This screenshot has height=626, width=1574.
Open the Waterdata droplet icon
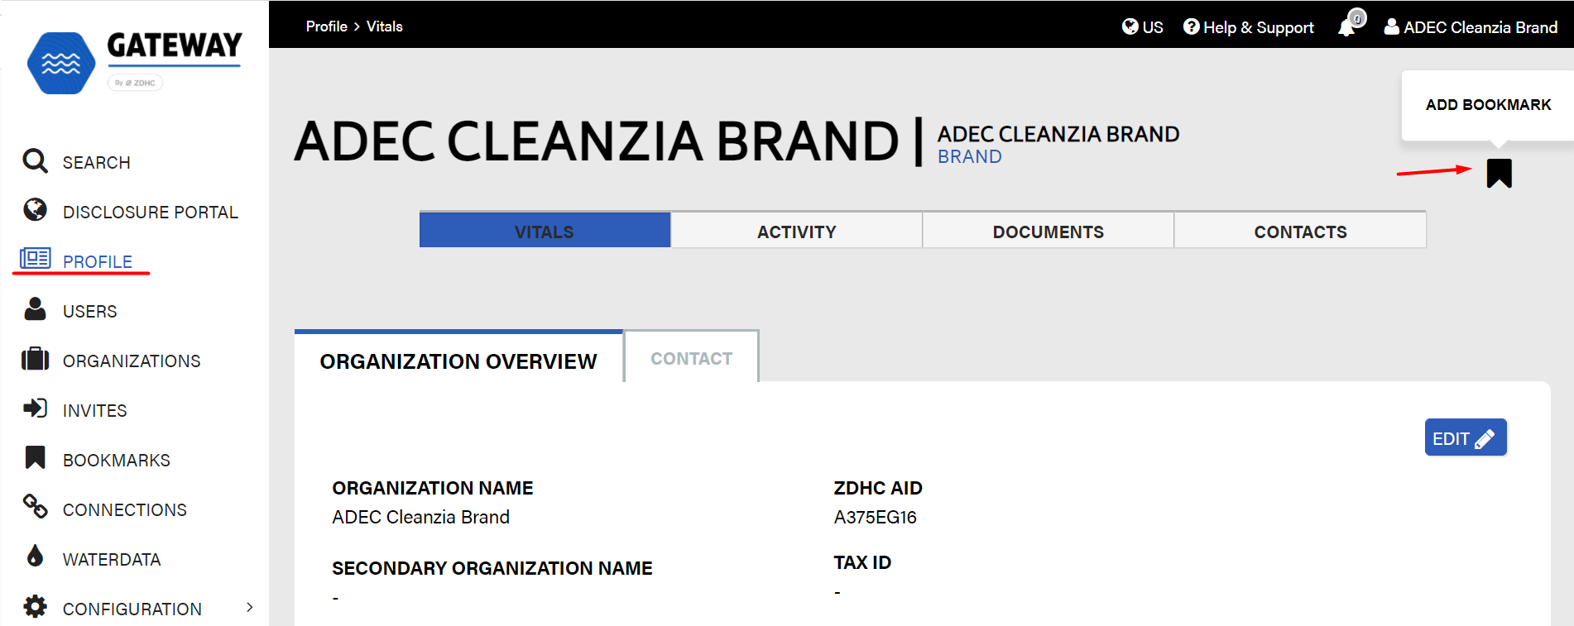35,555
